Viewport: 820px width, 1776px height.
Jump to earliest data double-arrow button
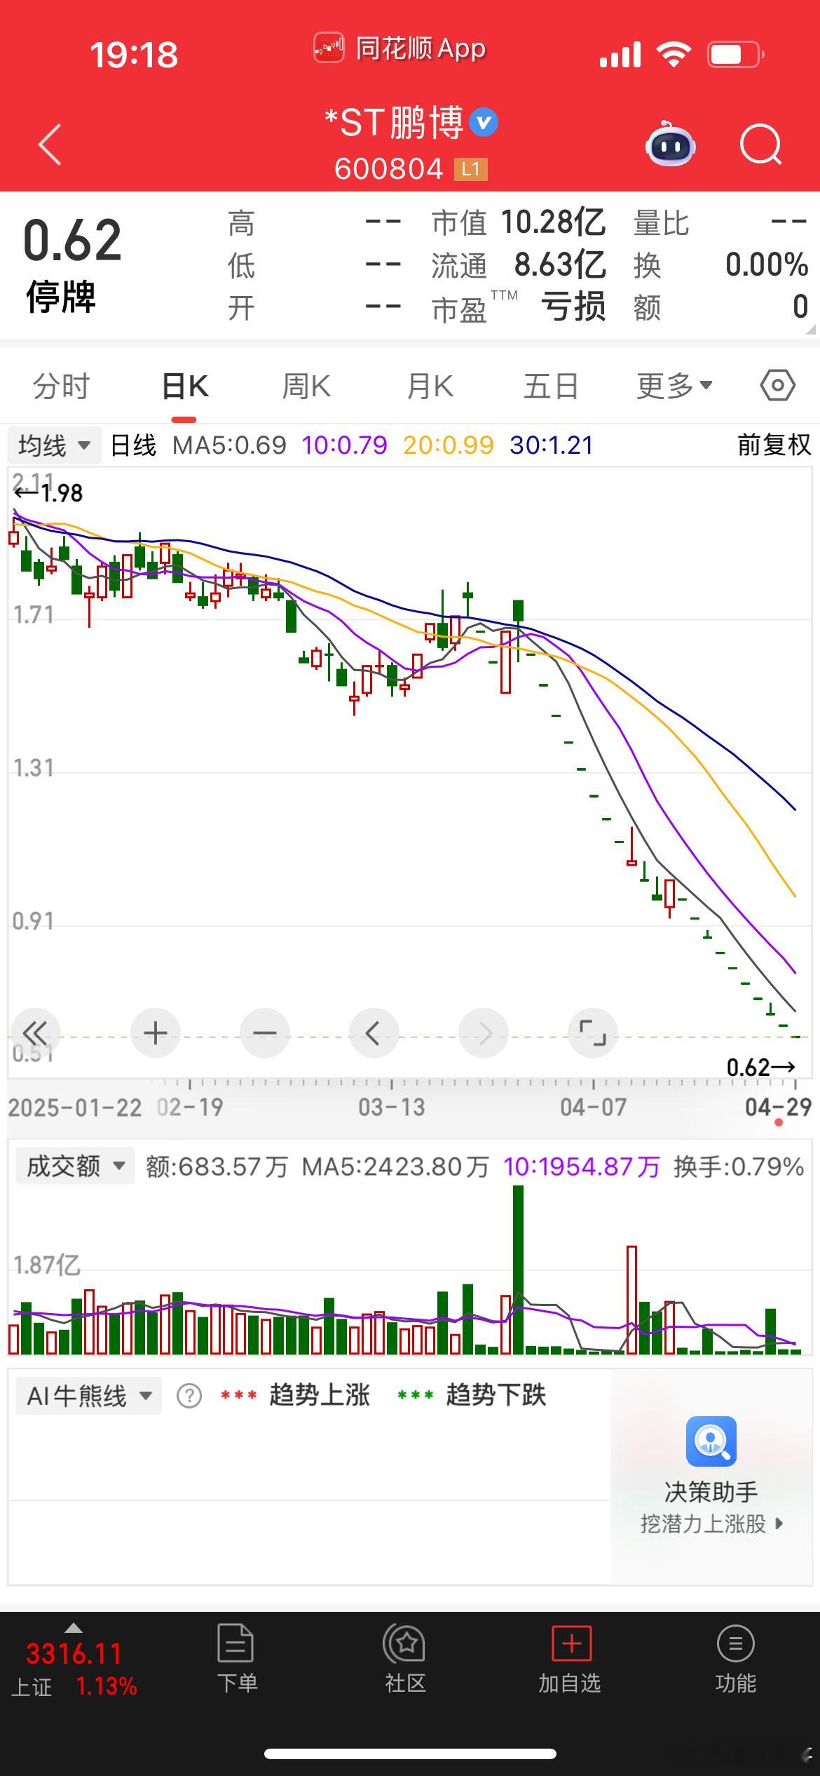34,1033
